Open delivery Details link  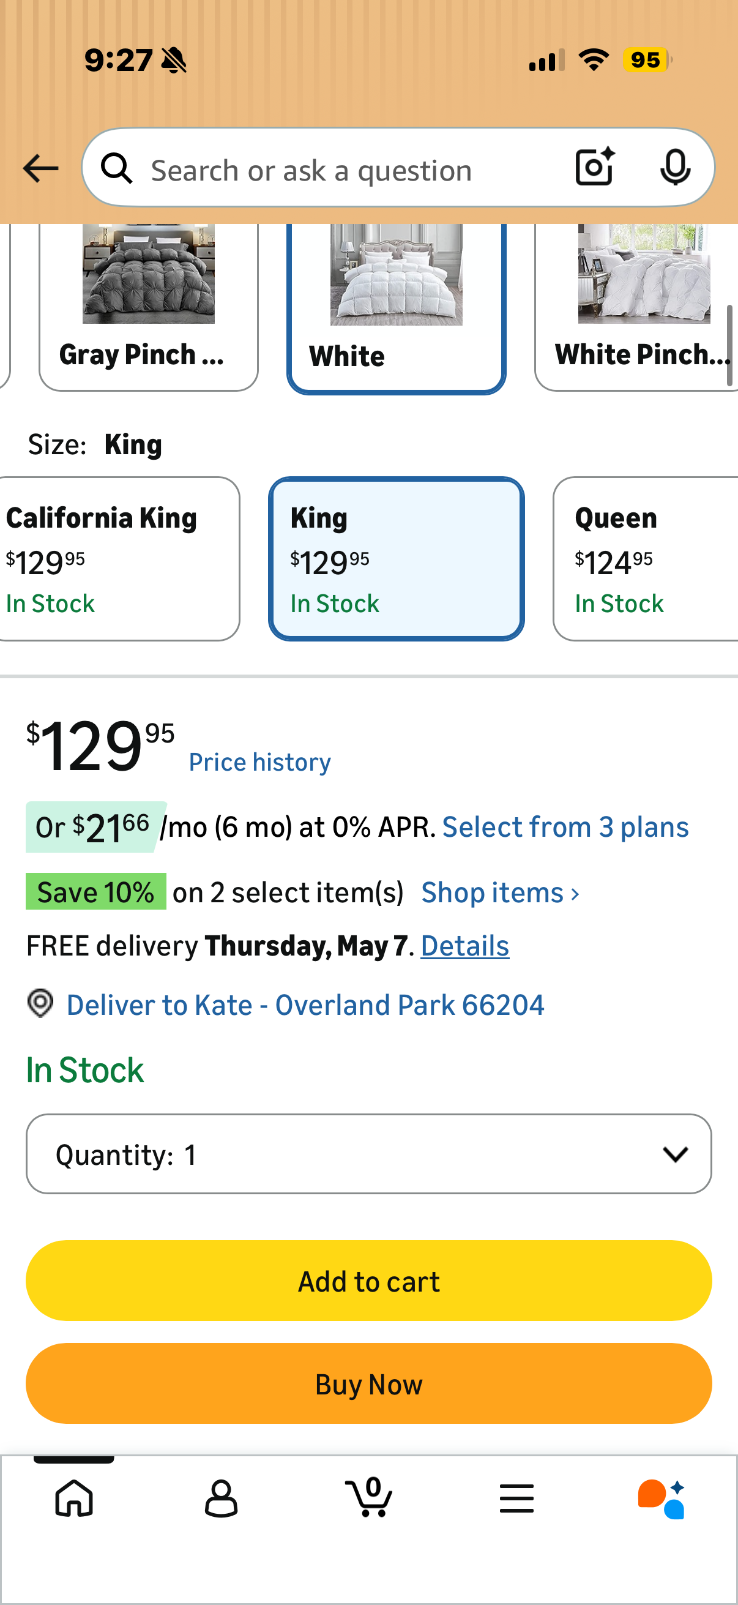tap(464, 945)
